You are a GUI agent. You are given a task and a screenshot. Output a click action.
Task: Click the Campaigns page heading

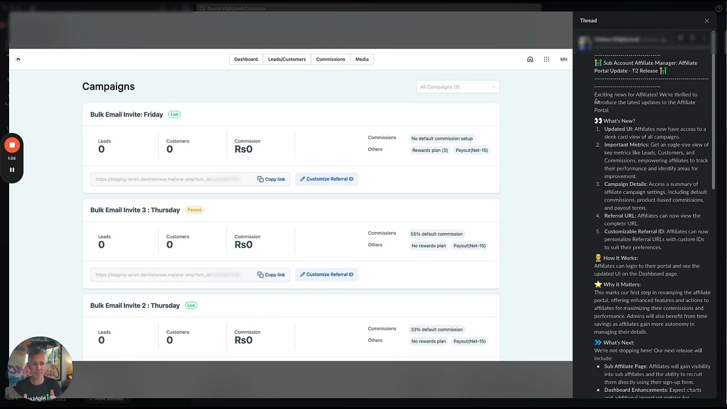tap(108, 86)
